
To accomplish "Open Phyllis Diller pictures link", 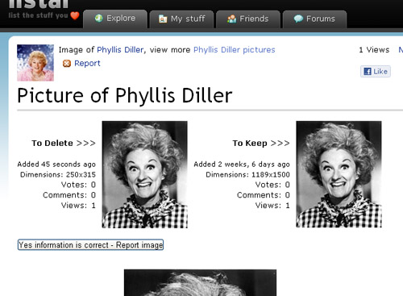I will click(x=235, y=50).
